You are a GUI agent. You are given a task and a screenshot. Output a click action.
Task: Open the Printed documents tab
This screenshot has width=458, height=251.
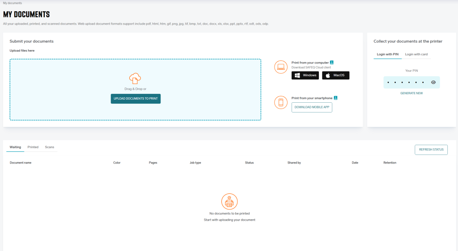[33, 147]
